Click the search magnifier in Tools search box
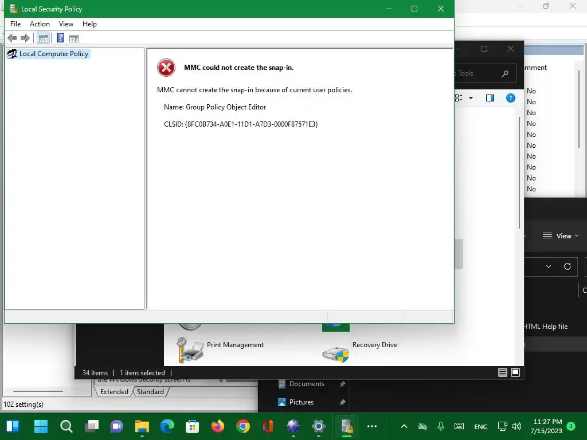Image resolution: width=587 pixels, height=440 pixels. (x=505, y=73)
